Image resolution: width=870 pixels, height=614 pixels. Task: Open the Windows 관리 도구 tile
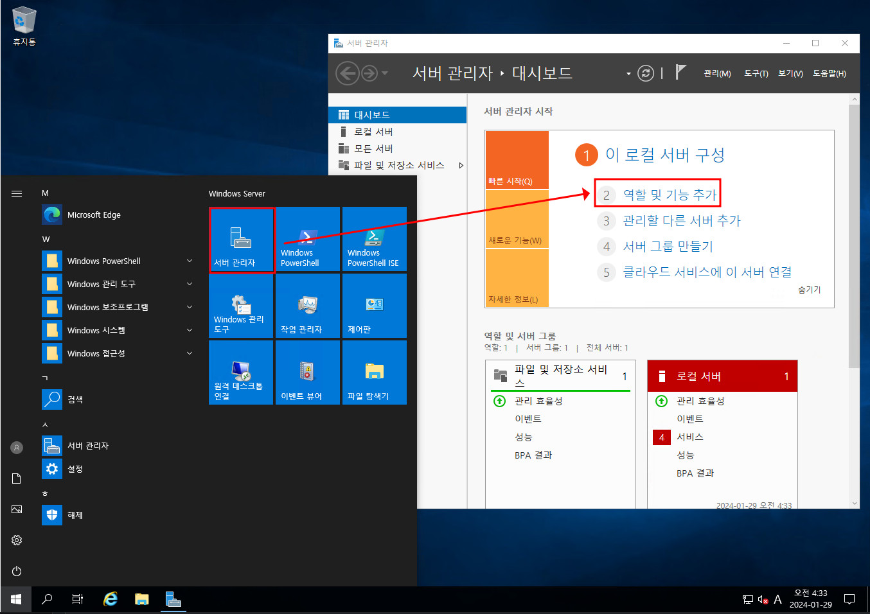pos(241,306)
